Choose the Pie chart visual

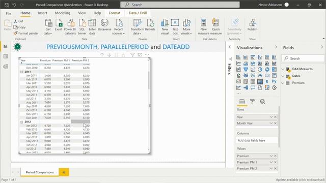(x=260, y=70)
